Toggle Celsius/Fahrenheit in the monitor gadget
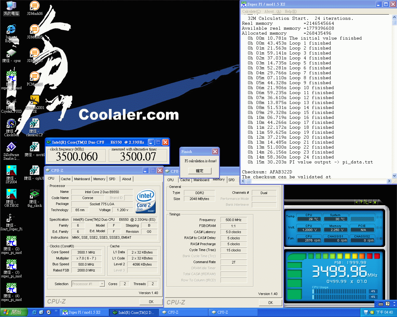The width and height of the screenshot is (397, 317). click(x=366, y=202)
